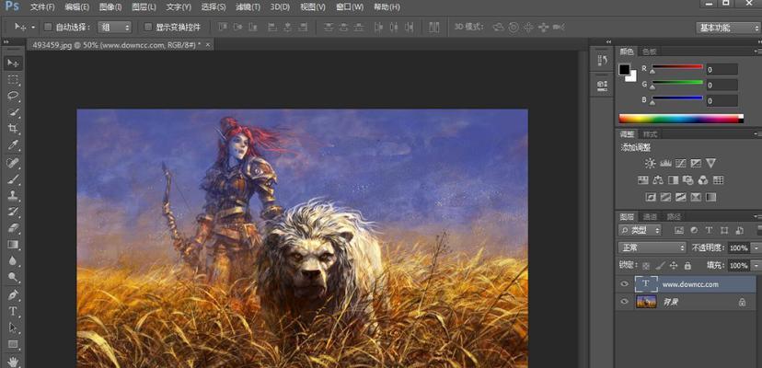Select the Blur tool
762x368 pixels.
[x=13, y=261]
